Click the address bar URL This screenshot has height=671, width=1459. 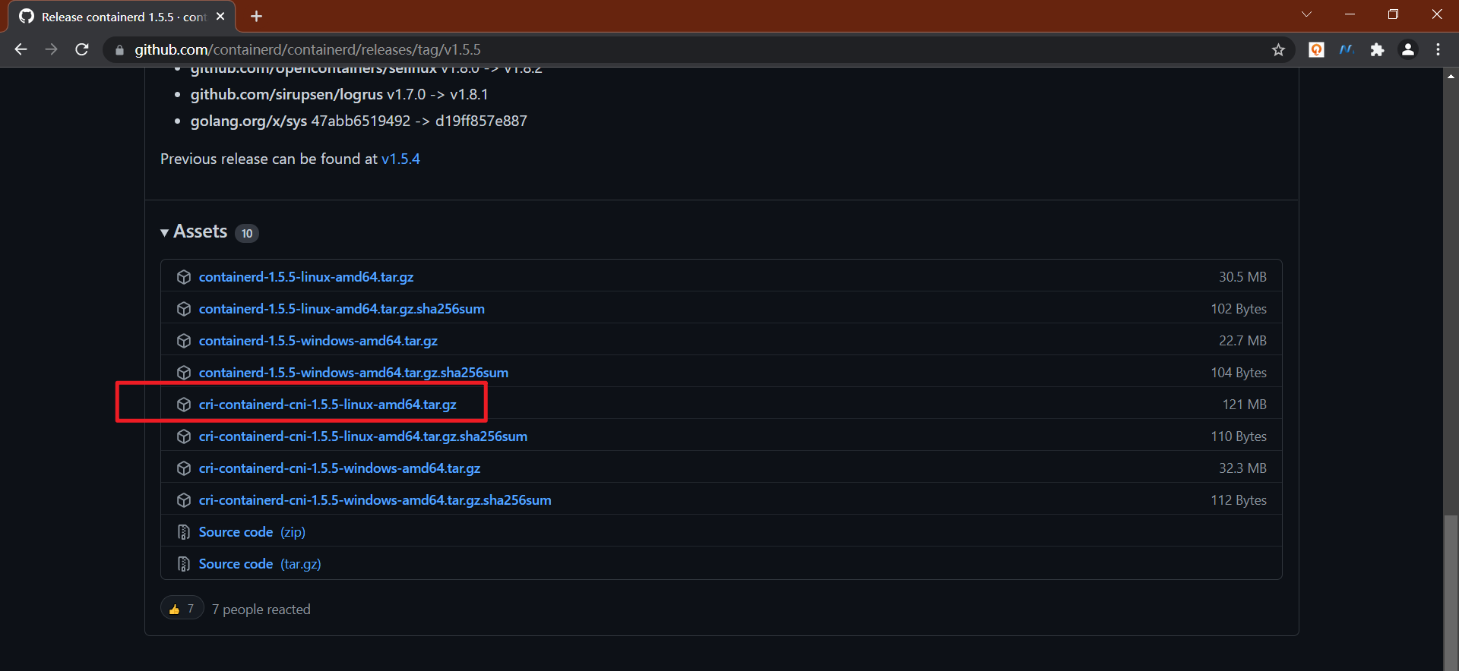click(308, 49)
